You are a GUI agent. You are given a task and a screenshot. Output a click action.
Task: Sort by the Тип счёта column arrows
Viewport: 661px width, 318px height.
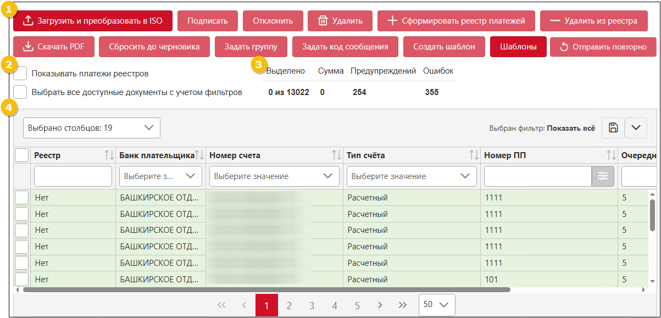pos(474,155)
